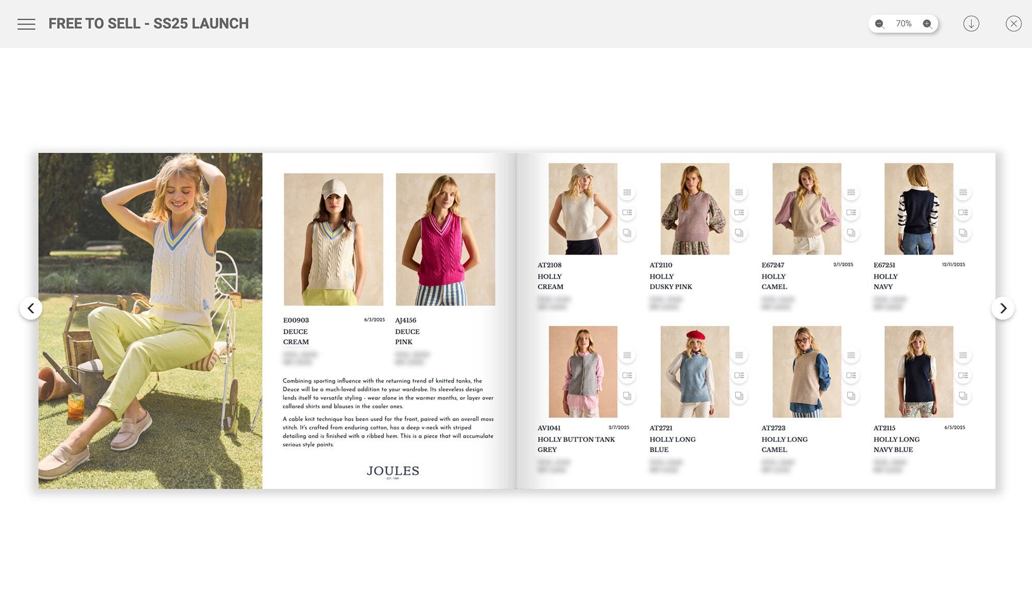Screen dimensions: 1032x591
Task: Toggle the copy icon on HOLLY BUTTON TANK GREY
Action: click(627, 396)
